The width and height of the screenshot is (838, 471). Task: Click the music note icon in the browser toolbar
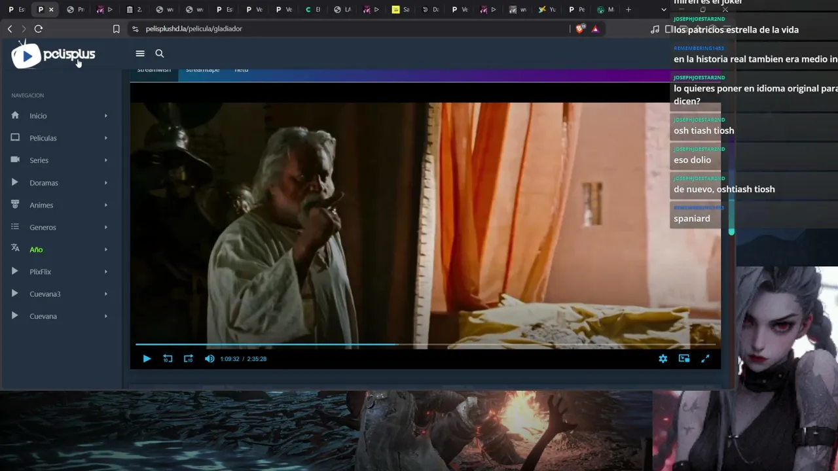pyautogui.click(x=655, y=29)
